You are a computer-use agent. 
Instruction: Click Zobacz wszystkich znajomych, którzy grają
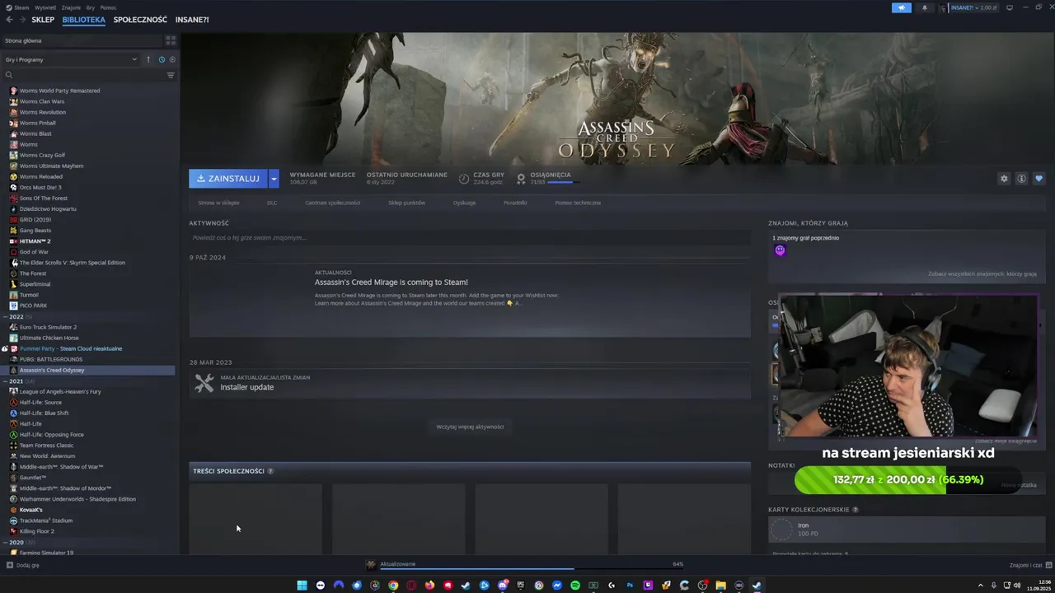(x=982, y=273)
